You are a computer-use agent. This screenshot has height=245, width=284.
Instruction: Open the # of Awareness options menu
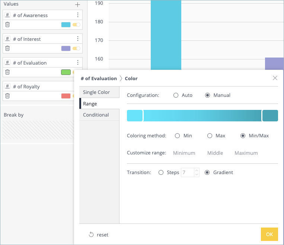coord(78,15)
